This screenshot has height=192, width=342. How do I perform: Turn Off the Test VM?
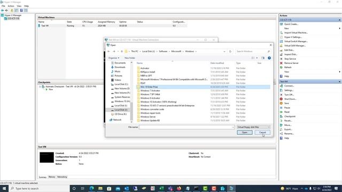tap(289, 95)
